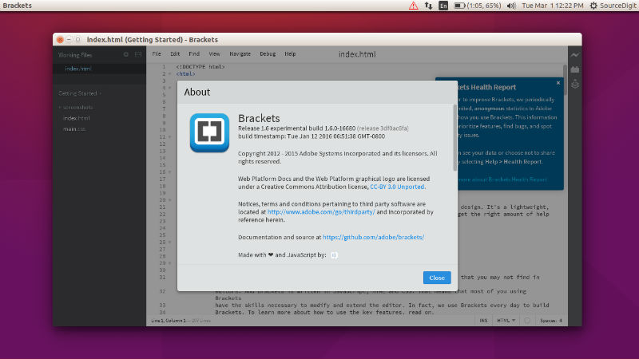Image resolution: width=639 pixels, height=359 pixels.
Task: Close the About dialog
Action: [x=437, y=278]
